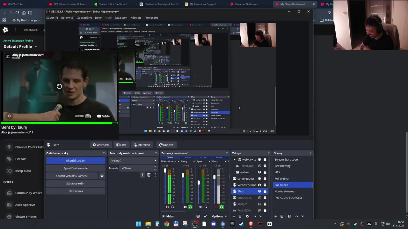Adjust the Mikrofón/Aux volume fader
Image resolution: width=408 pixels, height=229 pixels.
[165, 171]
